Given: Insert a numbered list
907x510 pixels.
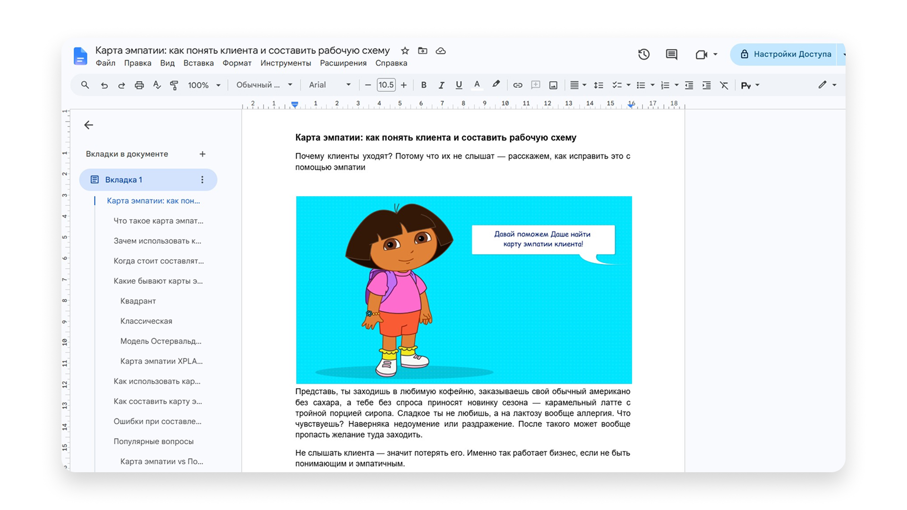Looking at the screenshot, I should tap(665, 85).
